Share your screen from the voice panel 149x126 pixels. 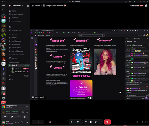[x=12, y=117]
